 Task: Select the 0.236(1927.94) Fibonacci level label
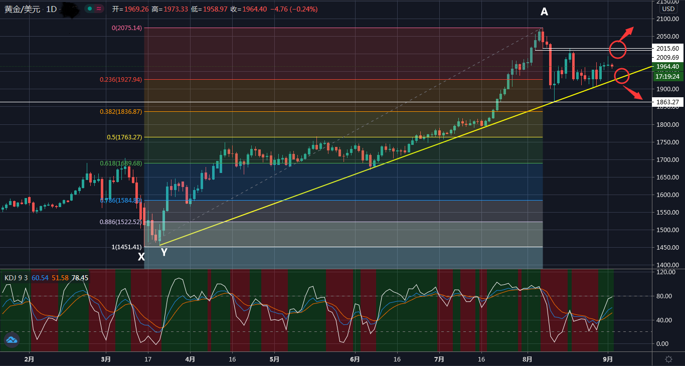(121, 79)
